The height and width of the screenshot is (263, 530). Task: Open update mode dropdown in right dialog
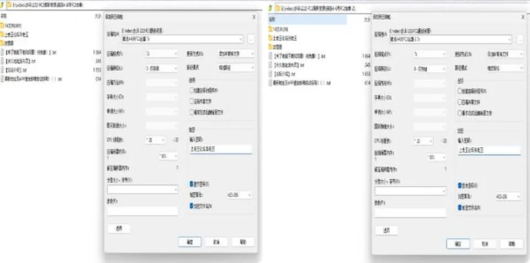coord(505,54)
